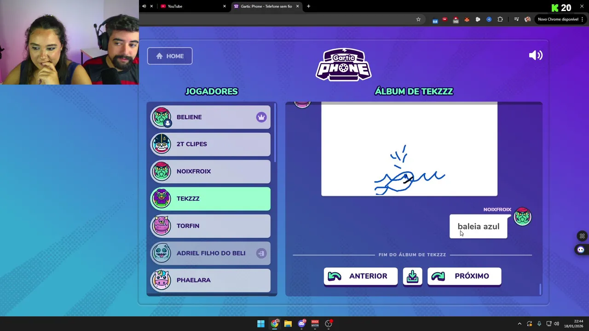Open floating Discord overlay icon

click(580, 250)
